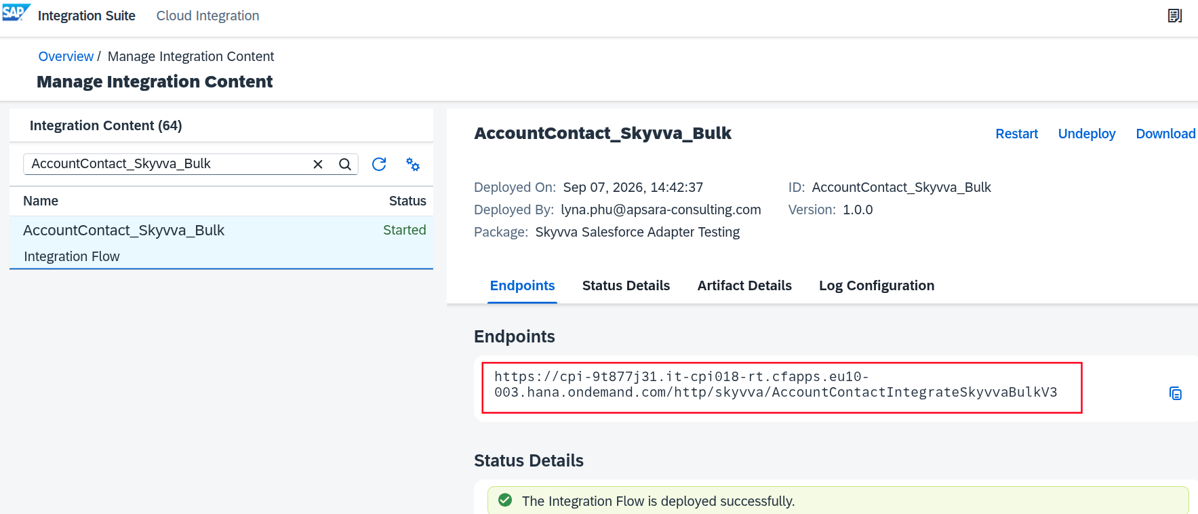Refresh the integration content list

click(x=379, y=164)
